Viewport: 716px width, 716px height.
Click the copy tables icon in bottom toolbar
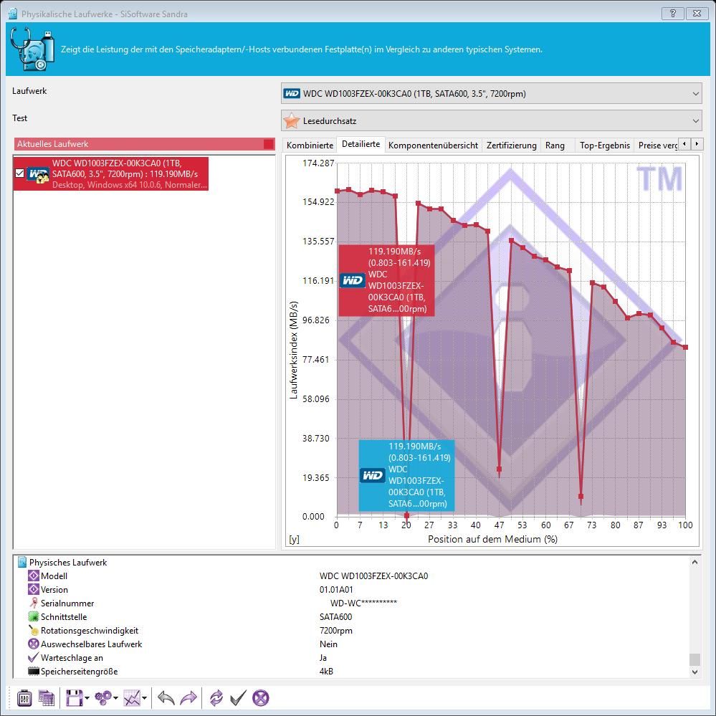[x=46, y=698]
